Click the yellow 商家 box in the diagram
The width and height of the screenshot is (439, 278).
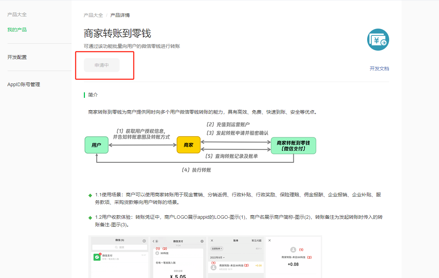click(x=188, y=145)
